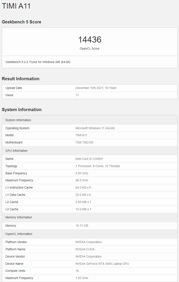This screenshot has height=282, width=179.
Task: Click the Views count row
Action: click(90, 95)
